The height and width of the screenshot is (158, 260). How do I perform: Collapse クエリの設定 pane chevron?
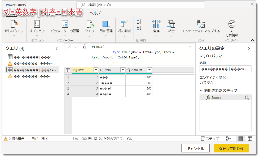click(x=249, y=49)
